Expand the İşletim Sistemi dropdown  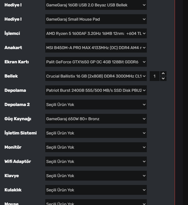click(96, 133)
